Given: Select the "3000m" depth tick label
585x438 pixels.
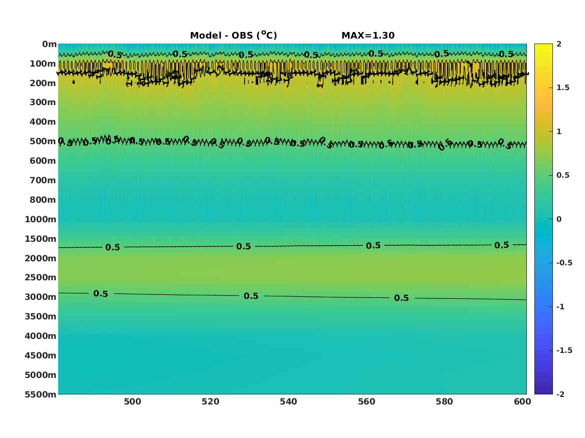Looking at the screenshot, I should (x=41, y=297).
